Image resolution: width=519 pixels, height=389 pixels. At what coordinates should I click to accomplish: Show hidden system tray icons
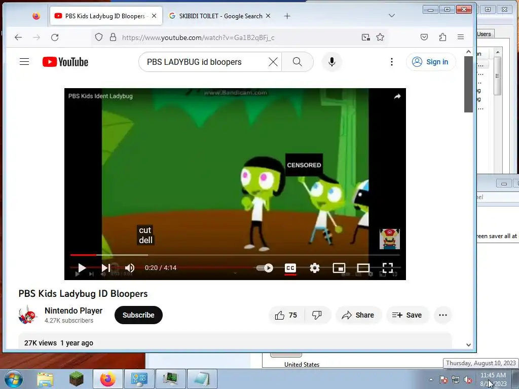(x=431, y=379)
